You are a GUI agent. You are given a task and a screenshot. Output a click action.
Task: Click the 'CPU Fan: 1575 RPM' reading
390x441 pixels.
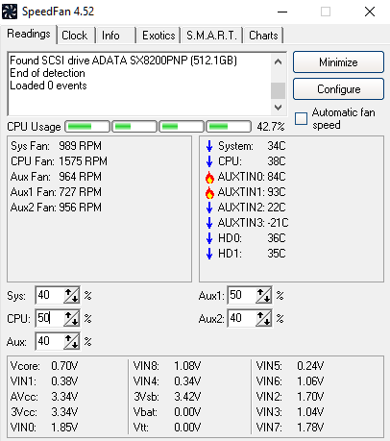(59, 161)
